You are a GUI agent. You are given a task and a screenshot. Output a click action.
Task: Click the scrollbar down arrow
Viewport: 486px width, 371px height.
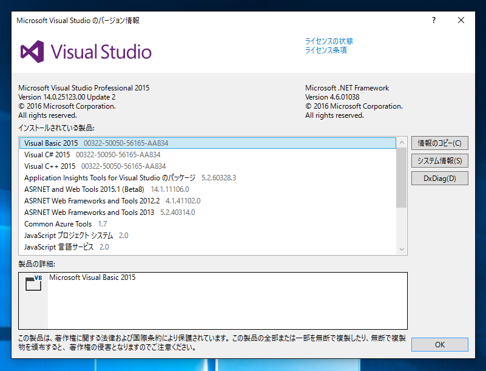pyautogui.click(x=401, y=249)
